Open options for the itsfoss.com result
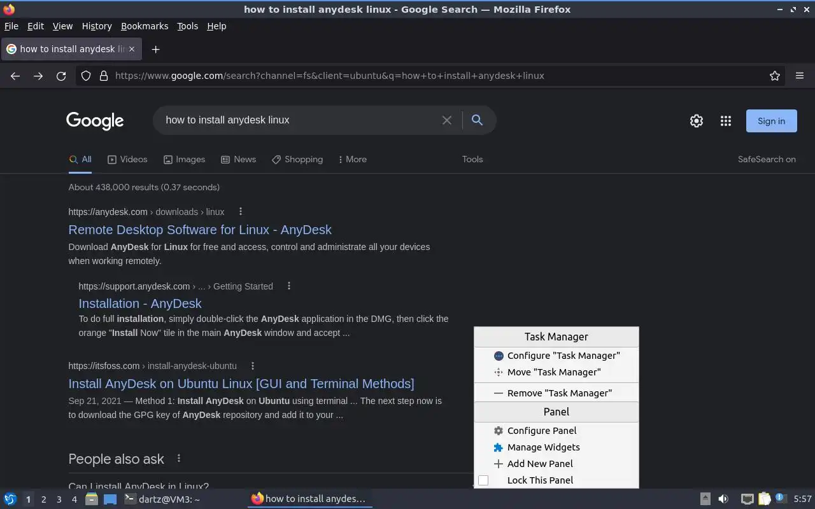 click(x=253, y=365)
